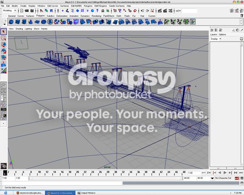244x195 pixels.
Task: Toggle single perspective view layout in toolbox
Action: pyautogui.click(x=4, y=85)
